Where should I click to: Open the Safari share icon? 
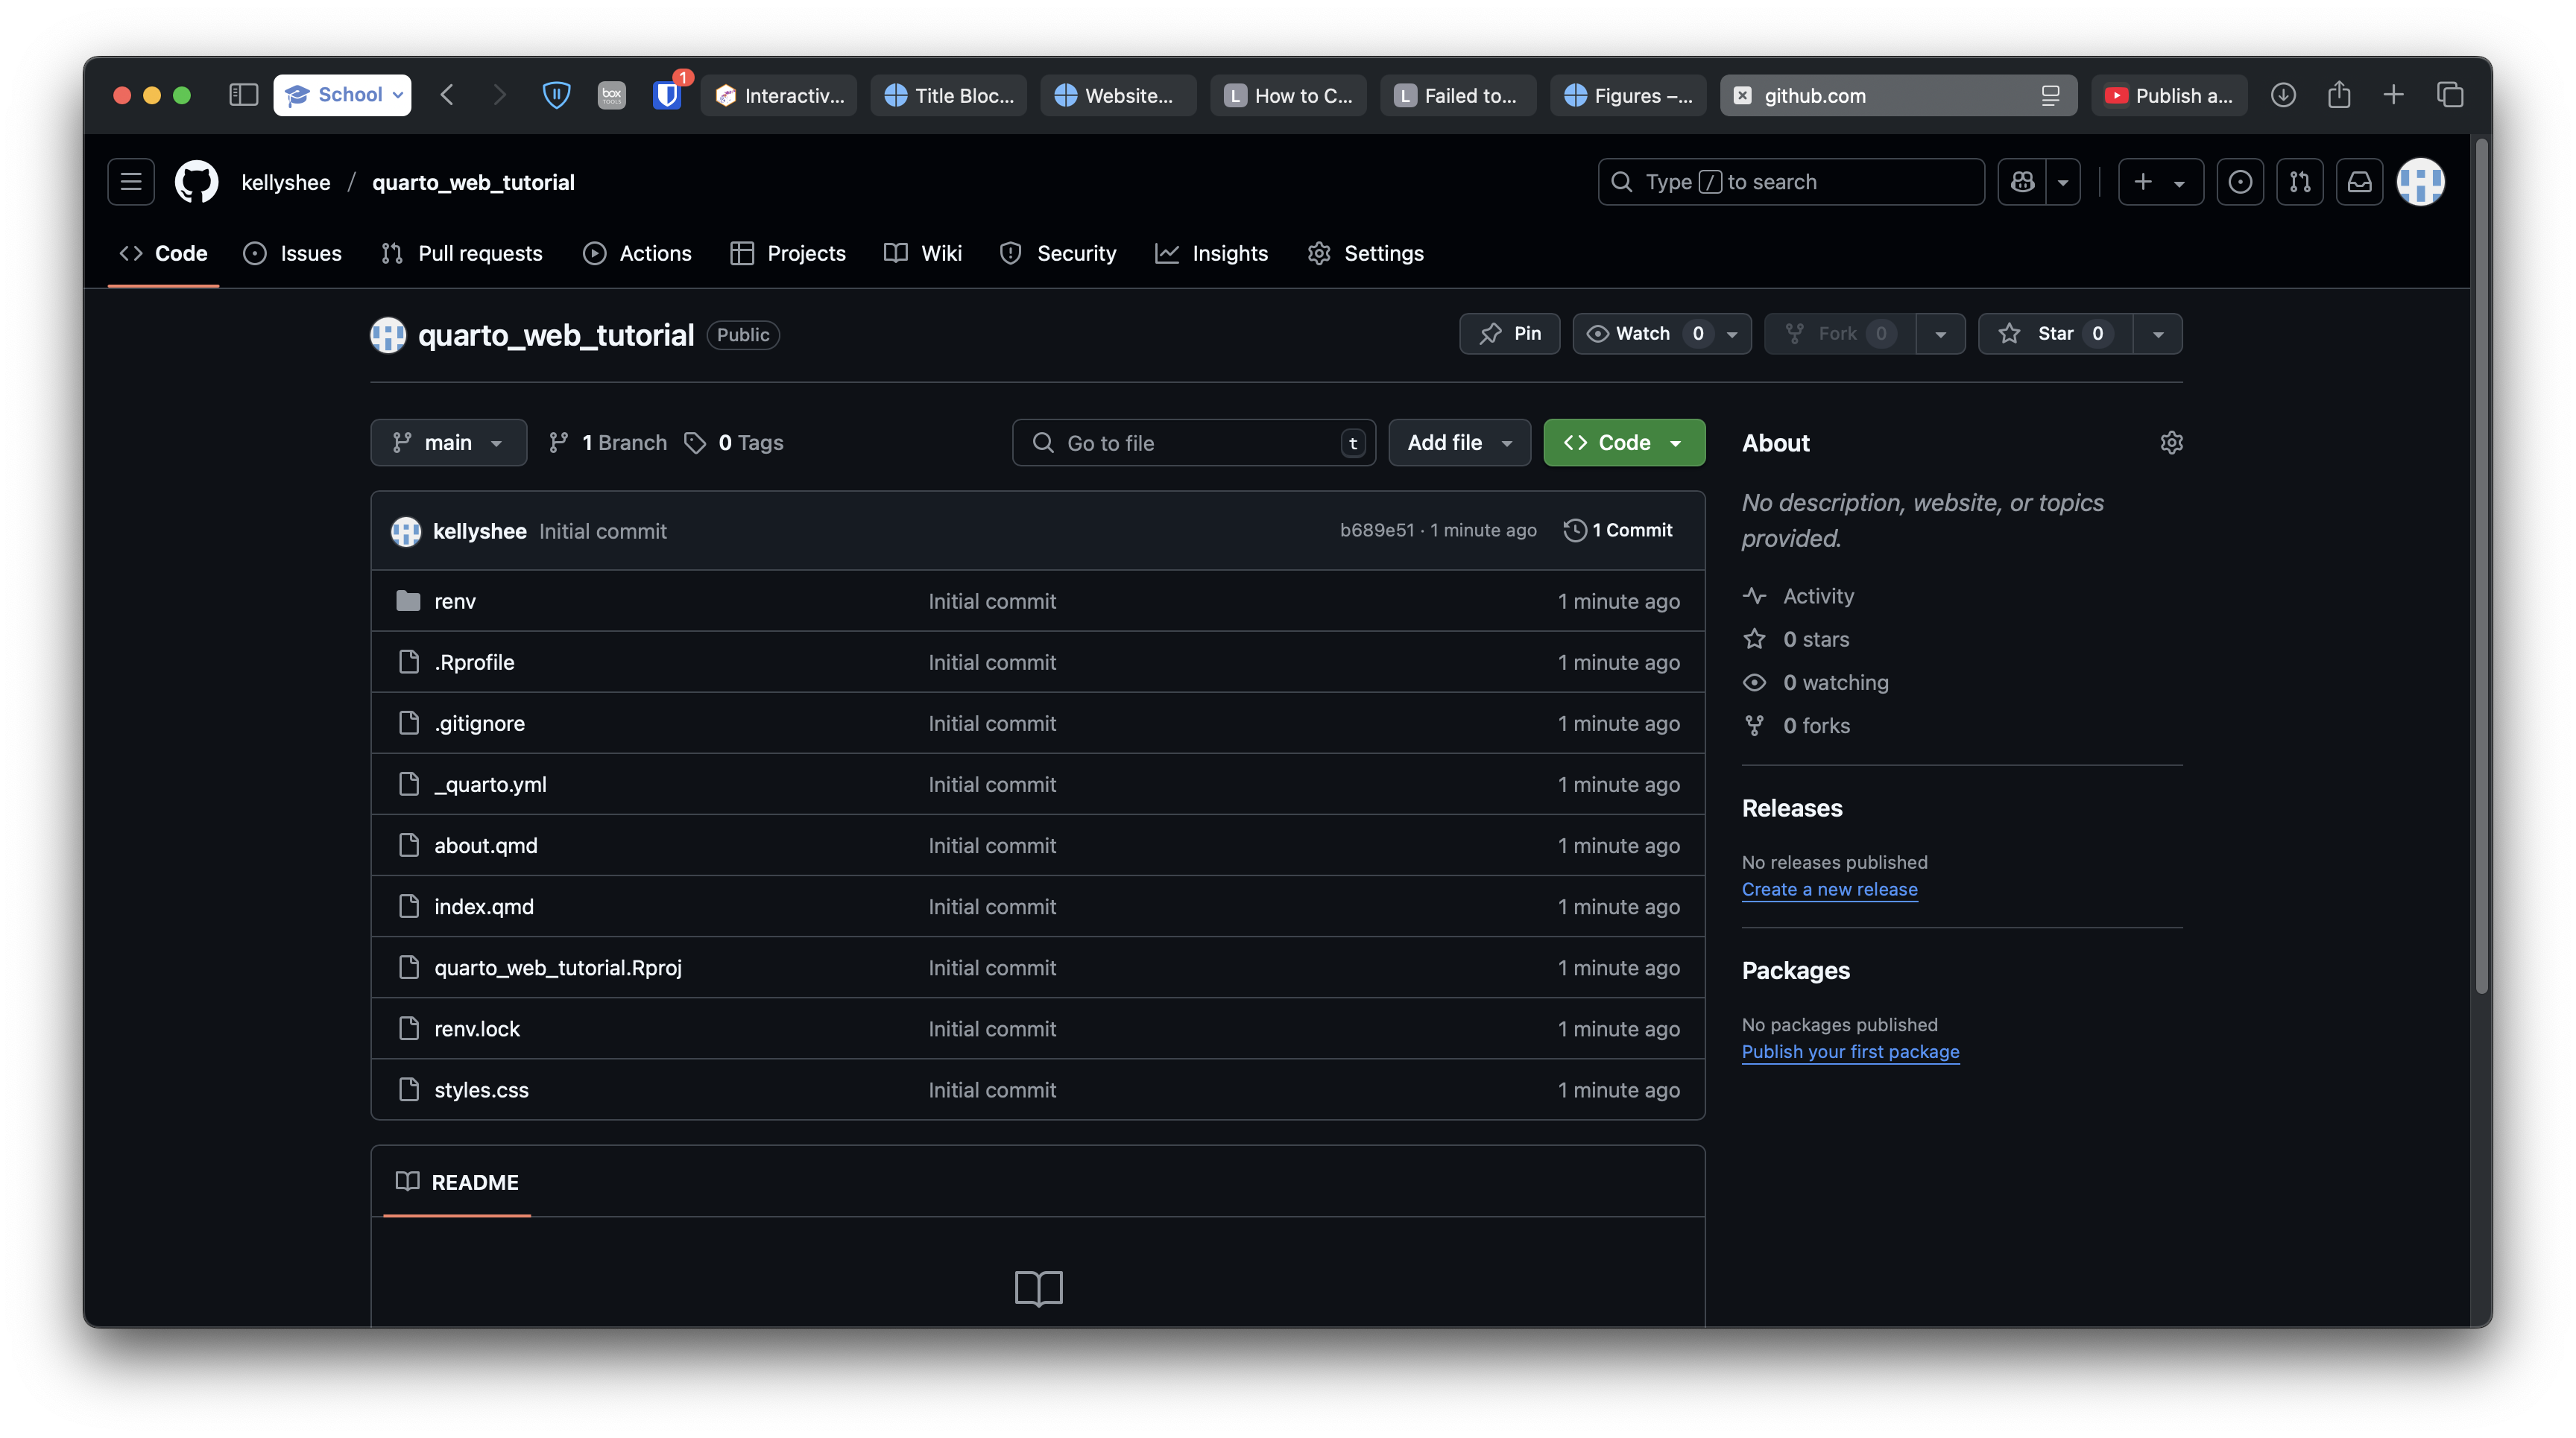point(2339,95)
